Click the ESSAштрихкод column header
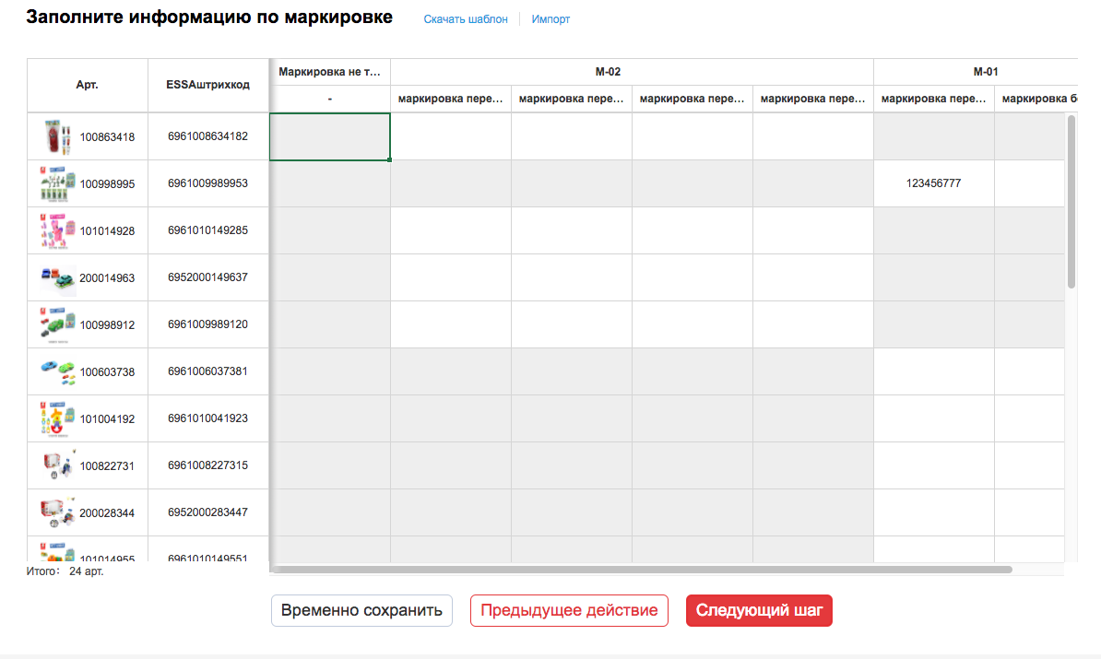Screen dimensions: 1101x659 tap(207, 85)
